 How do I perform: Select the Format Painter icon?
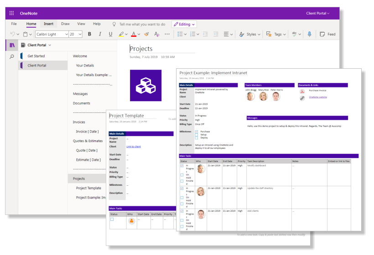(x=146, y=34)
